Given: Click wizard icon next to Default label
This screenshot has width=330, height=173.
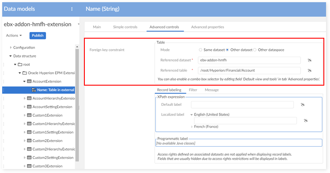Looking at the screenshot, I should [x=302, y=105].
